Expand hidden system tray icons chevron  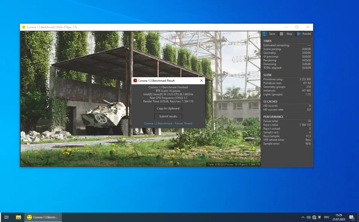point(303,217)
